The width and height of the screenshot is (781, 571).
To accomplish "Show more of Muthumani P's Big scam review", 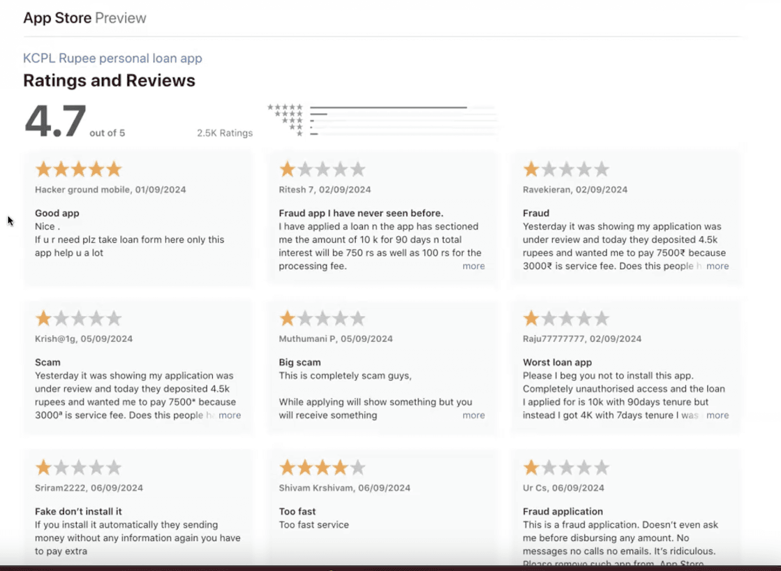I will coord(473,415).
